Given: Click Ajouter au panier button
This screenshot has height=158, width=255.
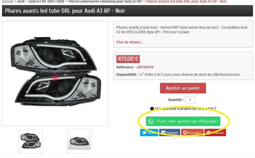Looking at the screenshot, I should 183,88.
